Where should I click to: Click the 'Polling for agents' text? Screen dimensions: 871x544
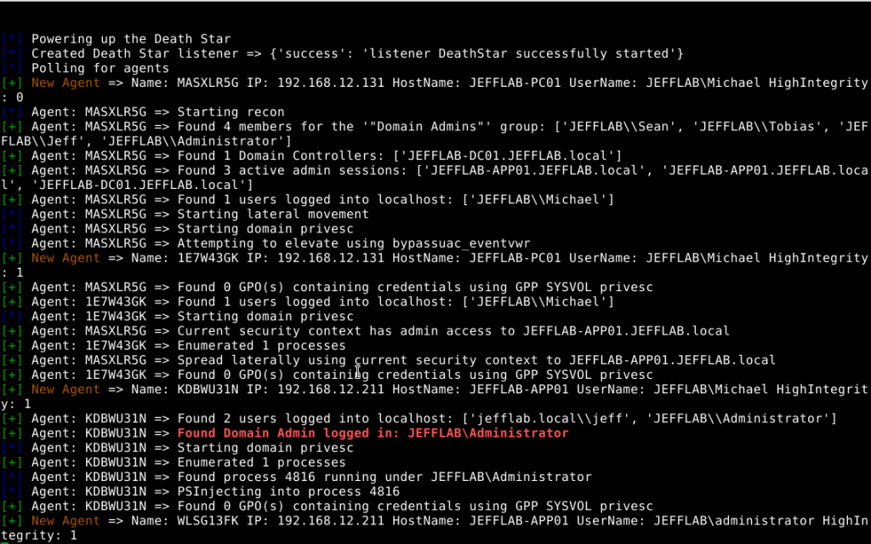pyautogui.click(x=100, y=68)
